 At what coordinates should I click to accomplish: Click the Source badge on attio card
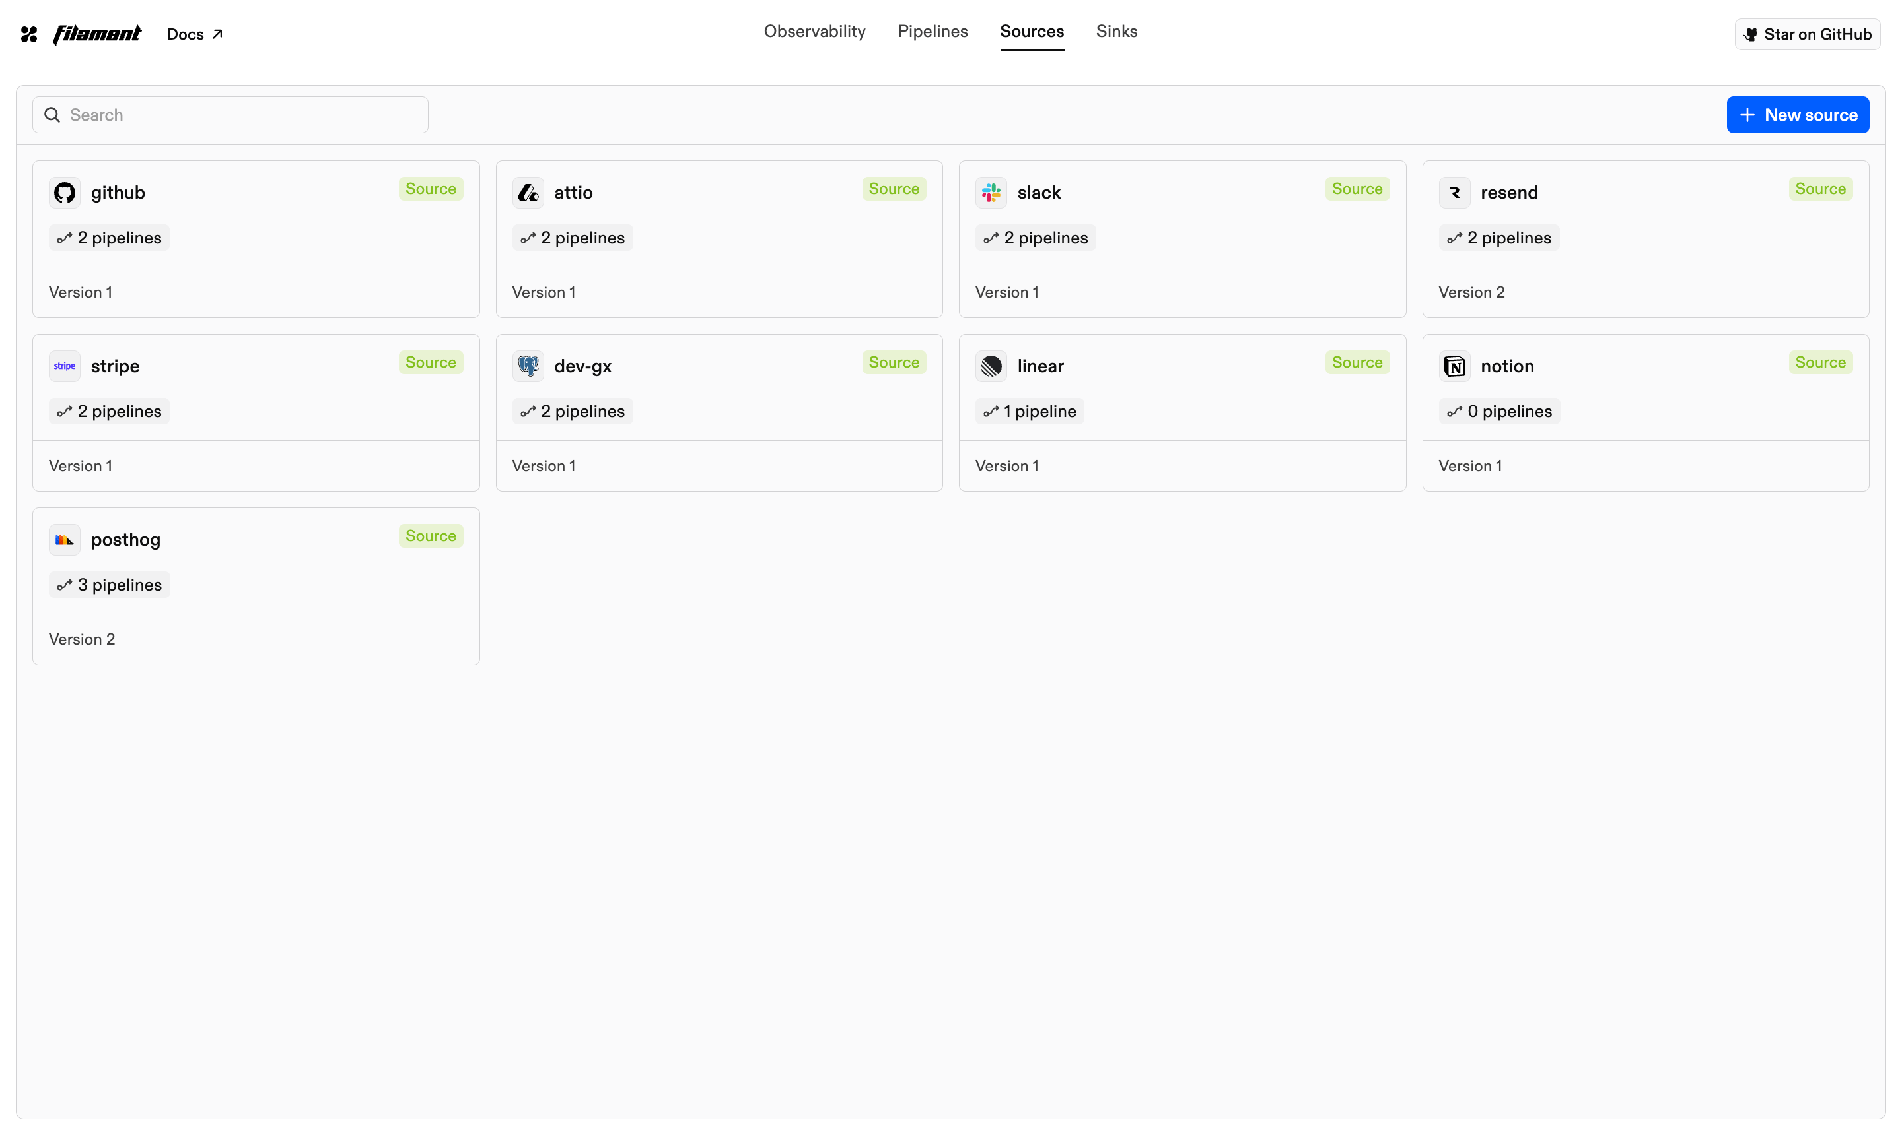(x=894, y=189)
